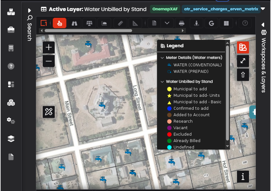Click the yellow Municipal to add swatch
This screenshot has height=191, width=271.
tap(169, 89)
